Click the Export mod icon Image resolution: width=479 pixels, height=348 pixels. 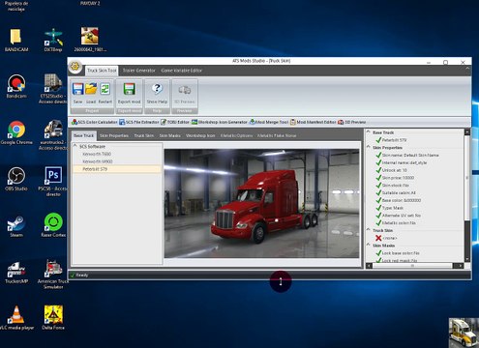129,89
